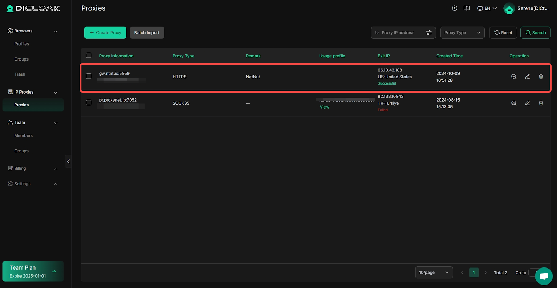Viewport: 557px width, 288px height.
Task: Click the Billing section icon
Action: [10, 168]
